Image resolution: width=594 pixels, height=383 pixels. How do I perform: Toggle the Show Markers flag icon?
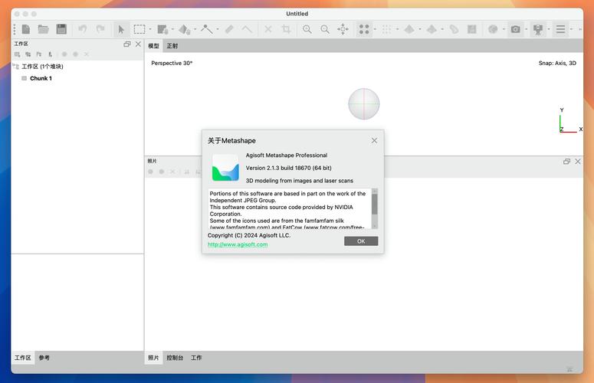(538, 29)
